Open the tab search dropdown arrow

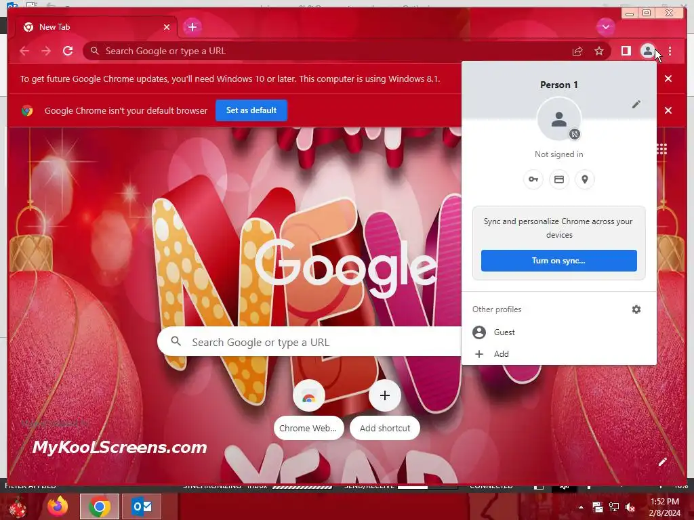click(605, 27)
